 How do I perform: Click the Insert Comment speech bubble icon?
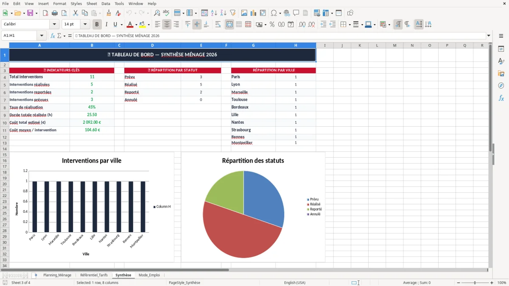point(296,13)
